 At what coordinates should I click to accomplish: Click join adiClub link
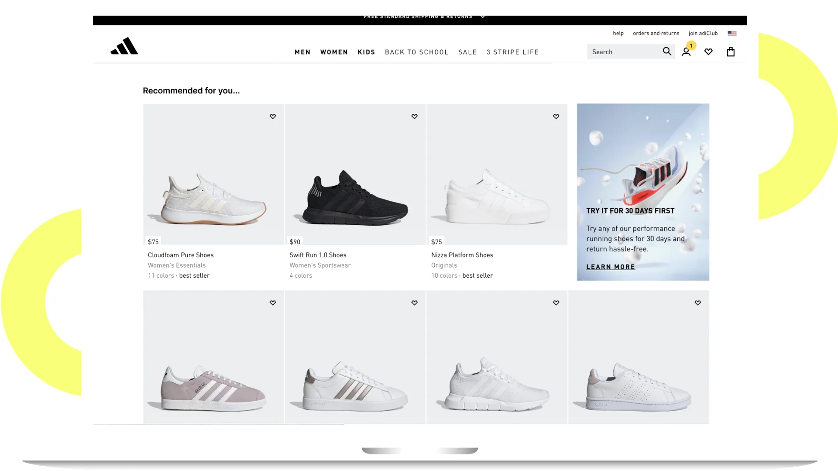click(703, 33)
